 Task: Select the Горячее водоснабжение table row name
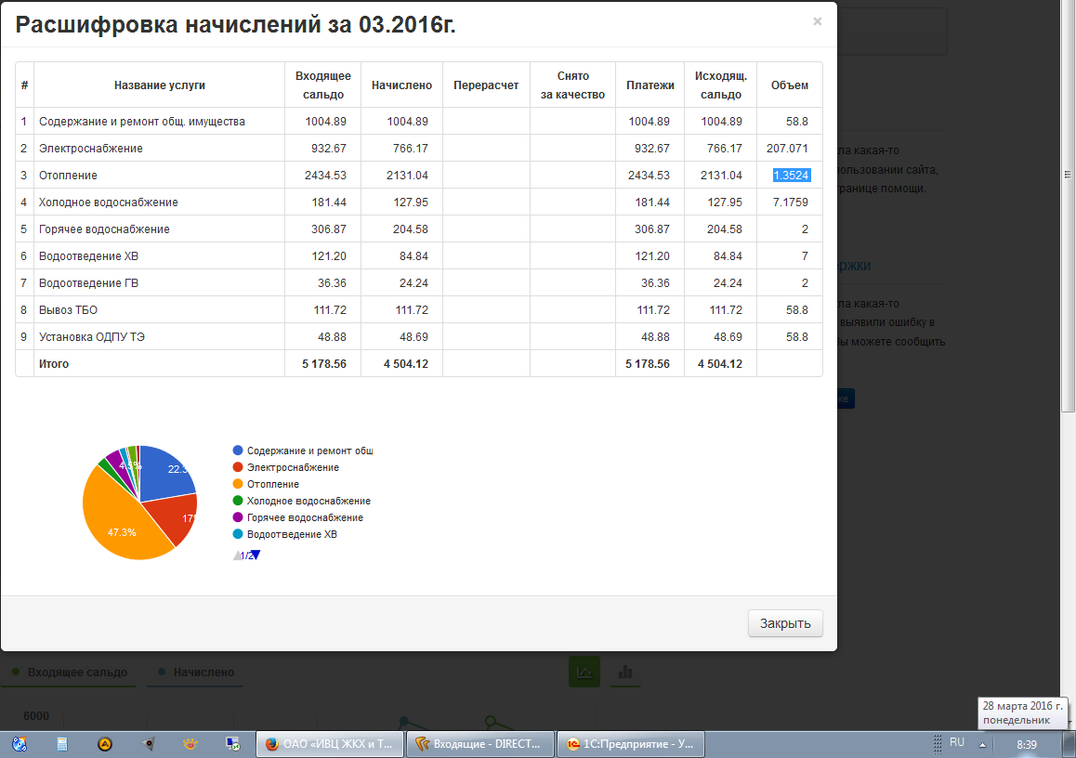104,229
